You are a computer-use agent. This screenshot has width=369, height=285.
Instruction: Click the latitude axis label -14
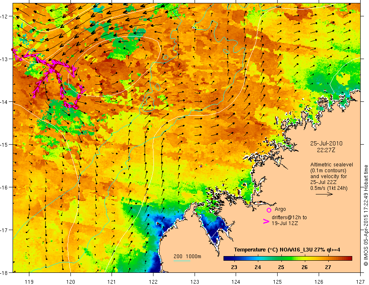(4, 102)
